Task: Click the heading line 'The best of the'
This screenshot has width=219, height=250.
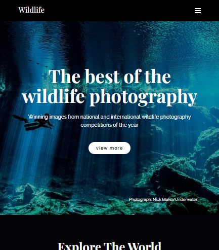Action: pos(110,77)
